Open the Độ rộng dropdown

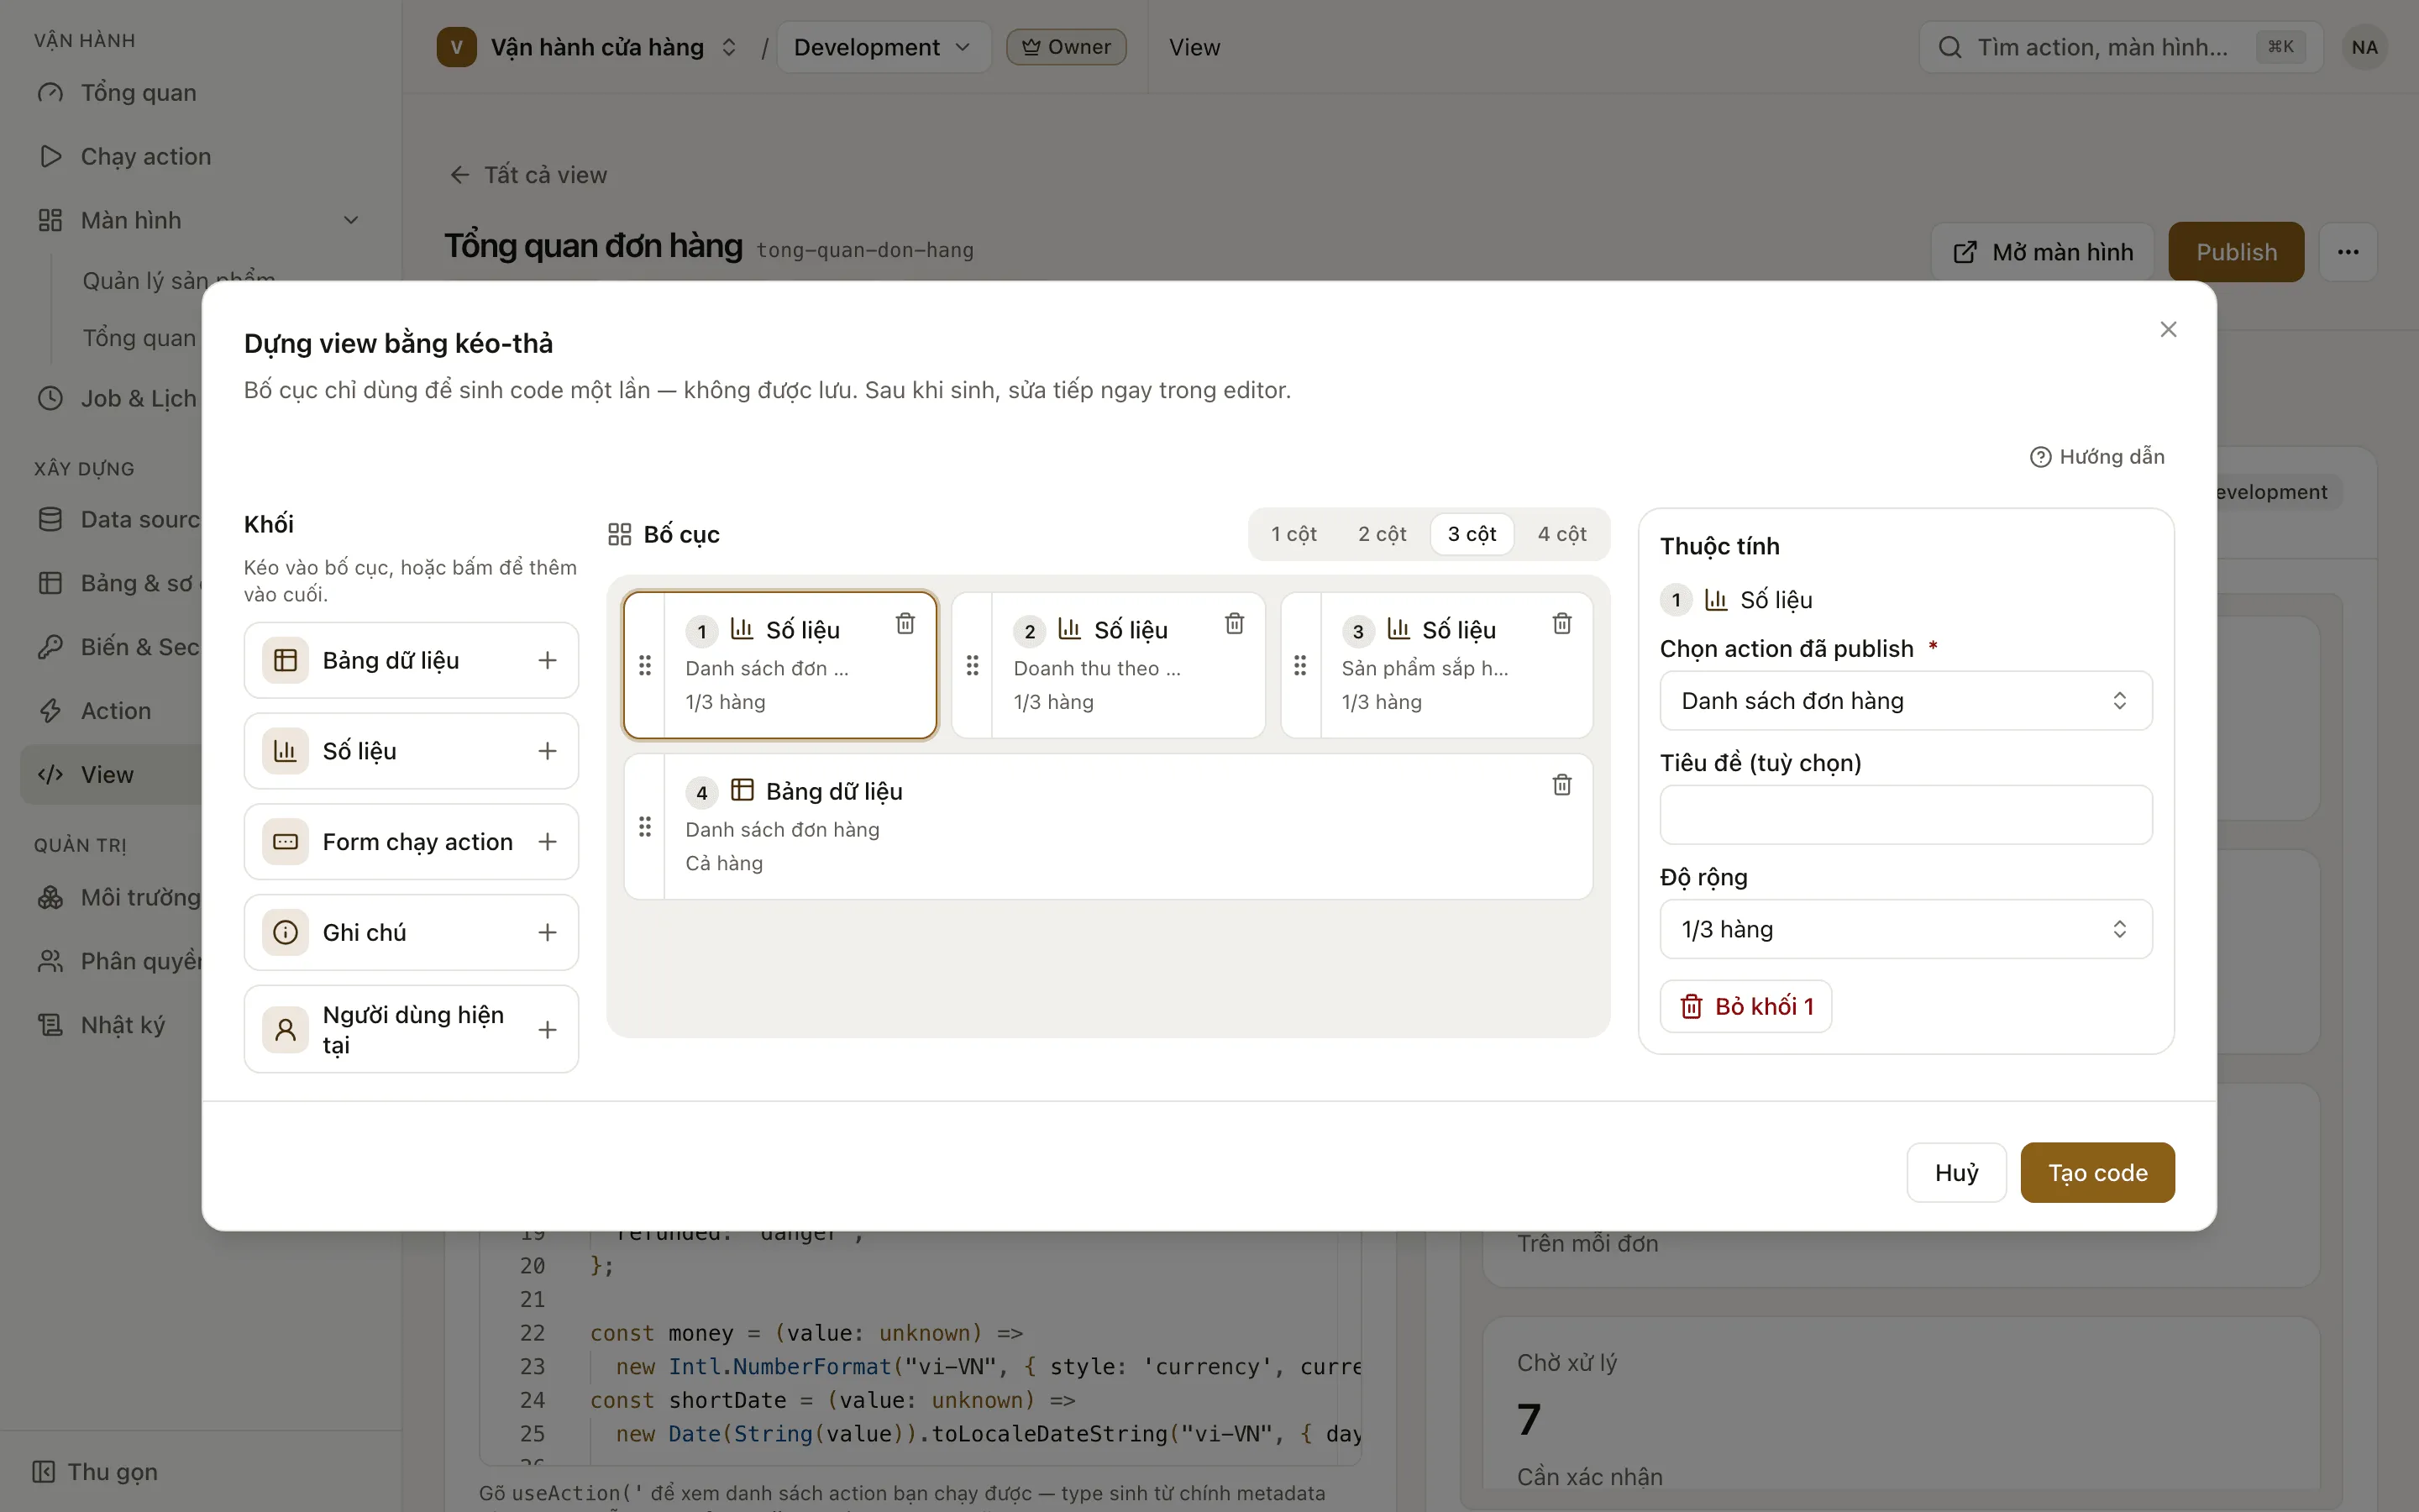click(x=1905, y=929)
